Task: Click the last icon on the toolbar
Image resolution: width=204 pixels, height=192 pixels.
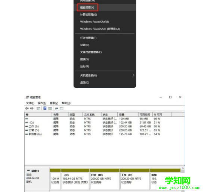Action: tap(61, 108)
